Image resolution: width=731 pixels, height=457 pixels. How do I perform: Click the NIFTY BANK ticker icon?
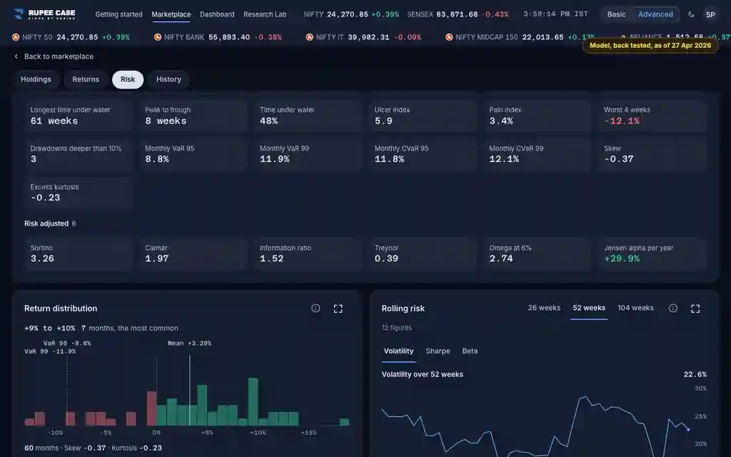(x=158, y=37)
